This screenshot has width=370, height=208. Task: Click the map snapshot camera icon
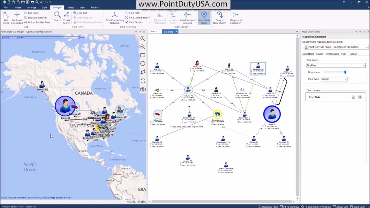tap(143, 89)
